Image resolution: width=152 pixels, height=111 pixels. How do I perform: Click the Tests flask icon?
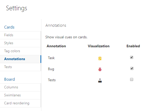pyautogui.click(x=100, y=80)
